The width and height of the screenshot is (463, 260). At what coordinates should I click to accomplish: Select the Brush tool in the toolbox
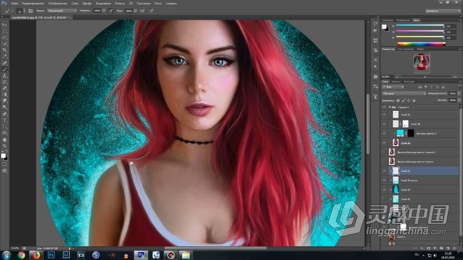pyautogui.click(x=5, y=69)
